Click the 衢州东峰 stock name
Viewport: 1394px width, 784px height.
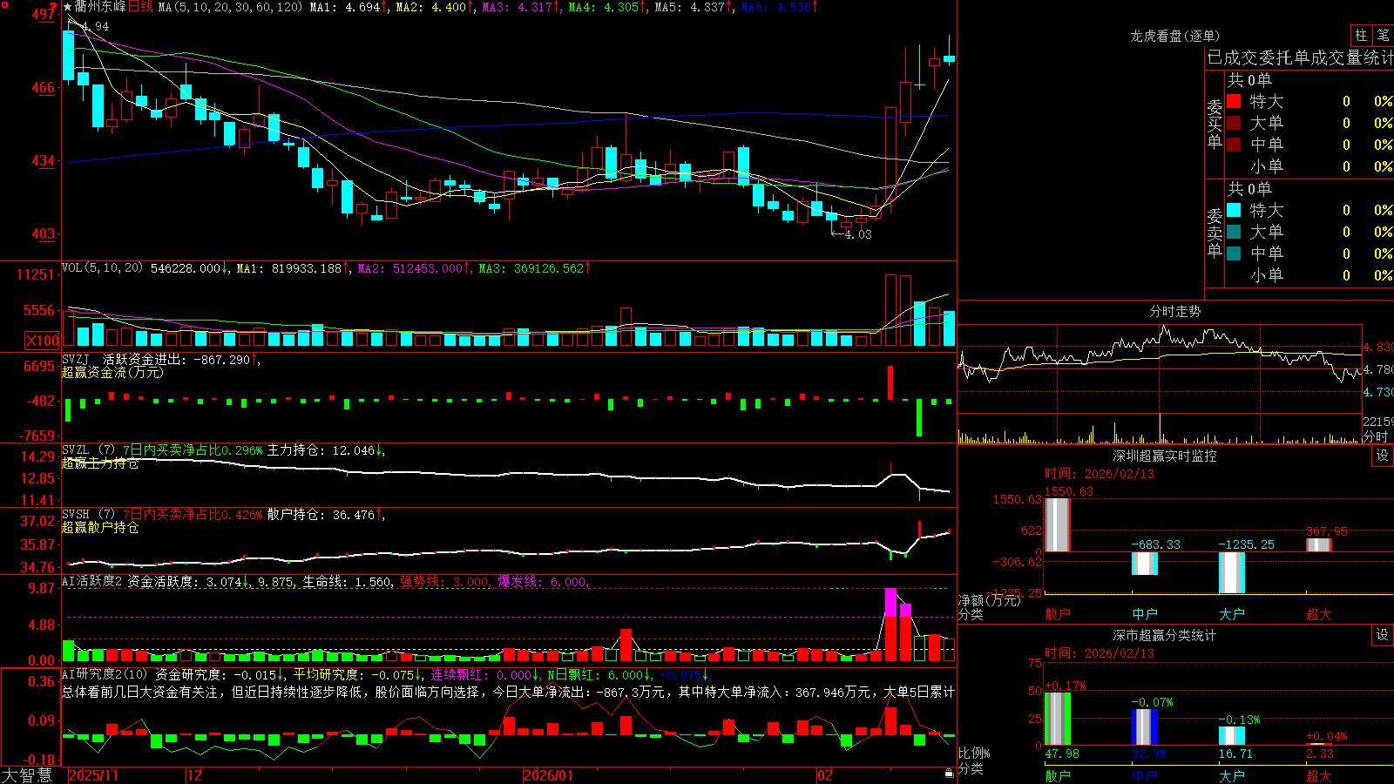(x=100, y=7)
